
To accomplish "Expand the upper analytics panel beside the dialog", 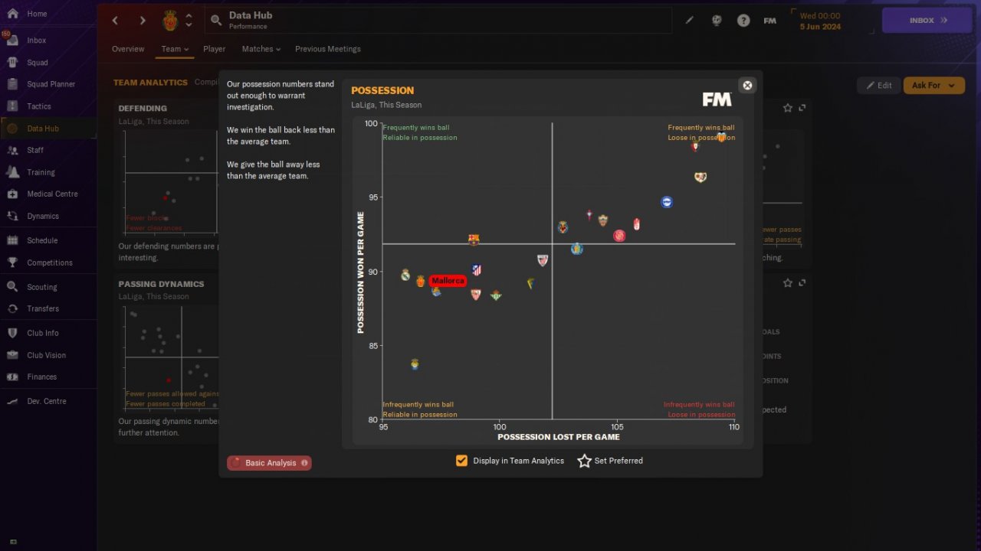I will 802,109.
